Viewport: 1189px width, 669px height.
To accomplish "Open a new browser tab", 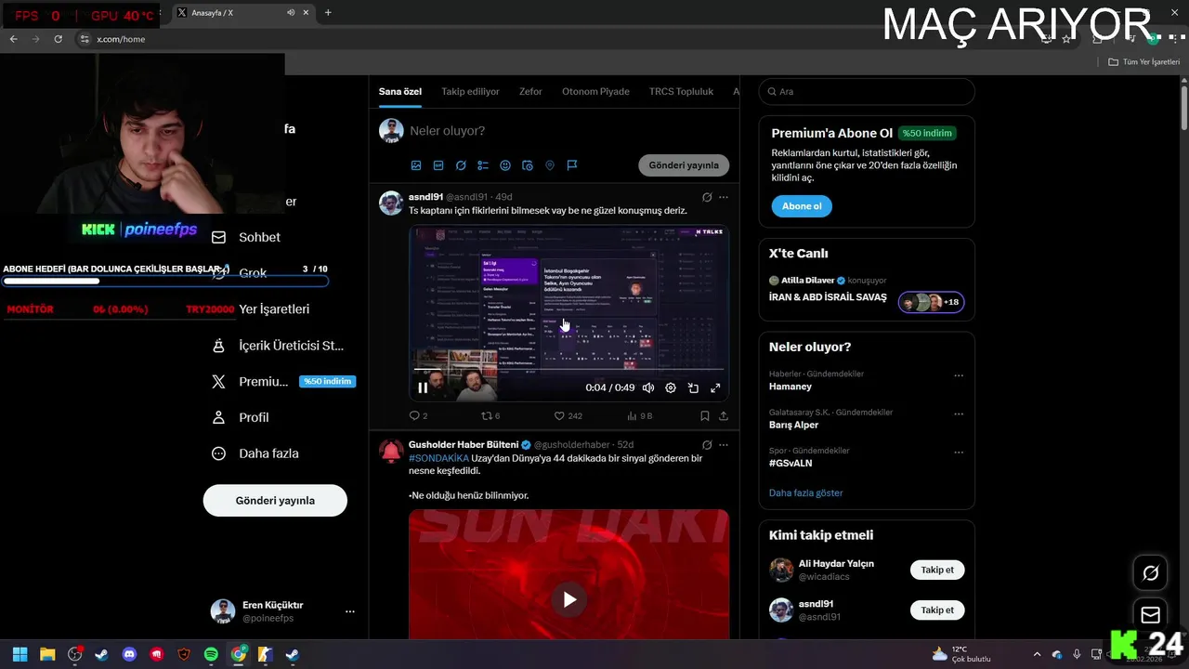I will [x=328, y=13].
